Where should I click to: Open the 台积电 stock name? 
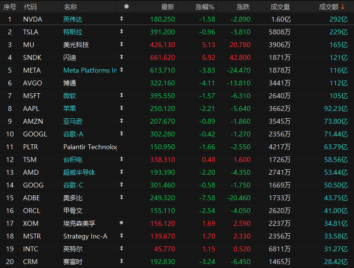pos(73,160)
